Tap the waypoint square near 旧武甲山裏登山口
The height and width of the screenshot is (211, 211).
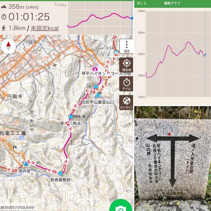98,96
